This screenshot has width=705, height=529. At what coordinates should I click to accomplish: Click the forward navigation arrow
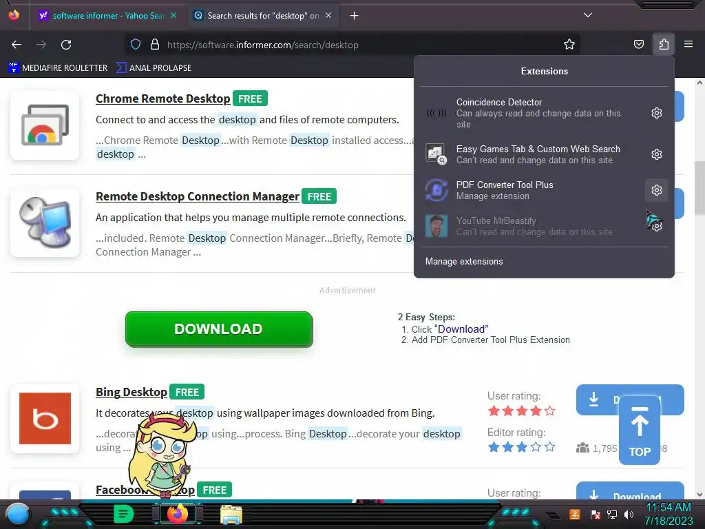[x=41, y=45]
